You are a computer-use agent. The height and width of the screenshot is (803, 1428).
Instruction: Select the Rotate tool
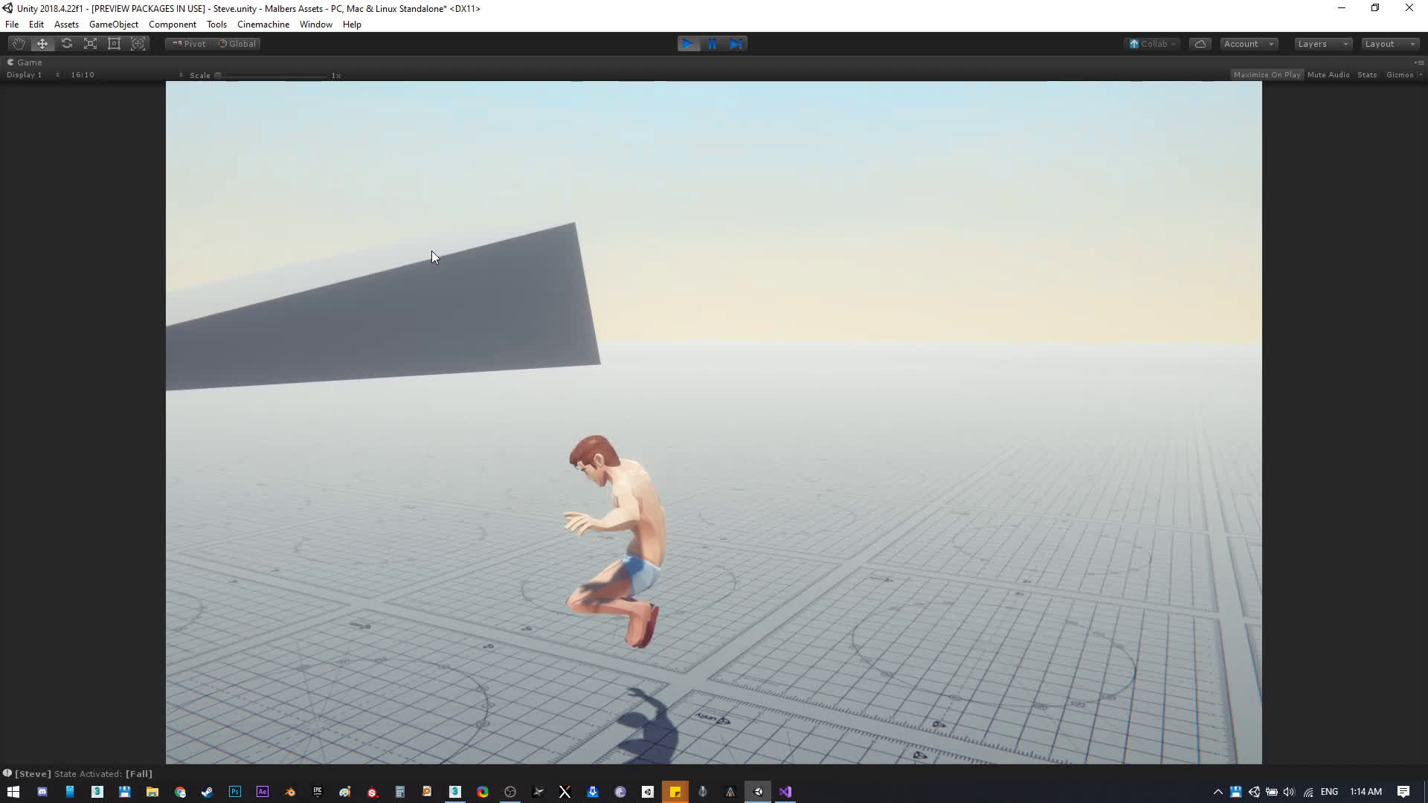click(67, 44)
